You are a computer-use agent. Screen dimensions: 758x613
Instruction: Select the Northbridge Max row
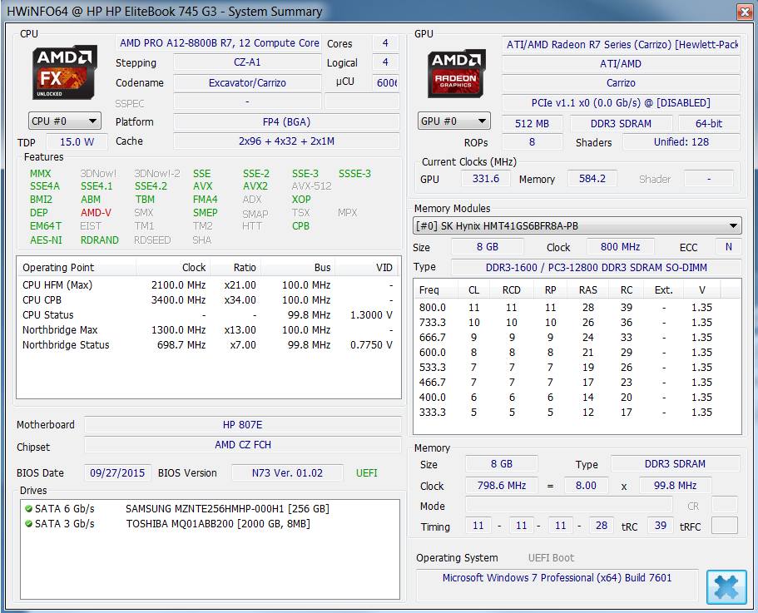pos(207,330)
